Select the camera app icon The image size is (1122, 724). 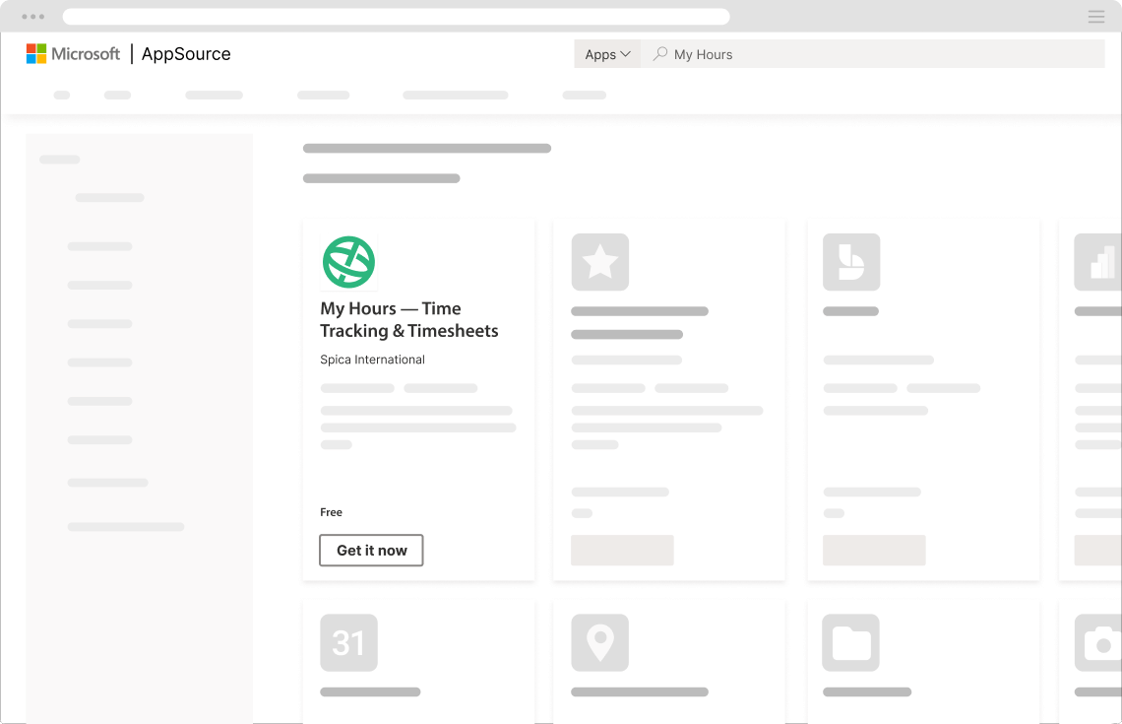coord(1097,642)
